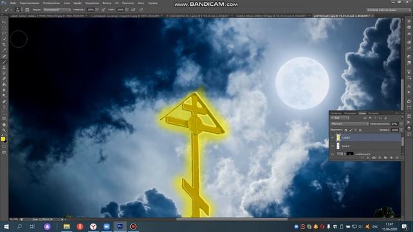Select the Path Selection tool
This screenshot has width=413, height=232.
[x=4, y=113]
